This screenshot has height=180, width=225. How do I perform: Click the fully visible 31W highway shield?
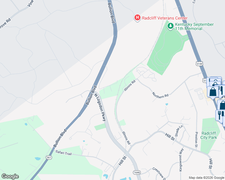tap(199, 64)
